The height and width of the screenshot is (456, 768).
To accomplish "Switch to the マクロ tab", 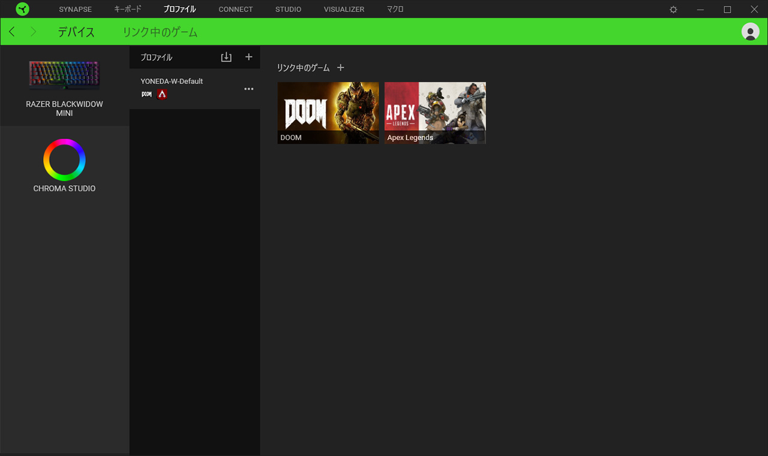I will click(x=395, y=10).
